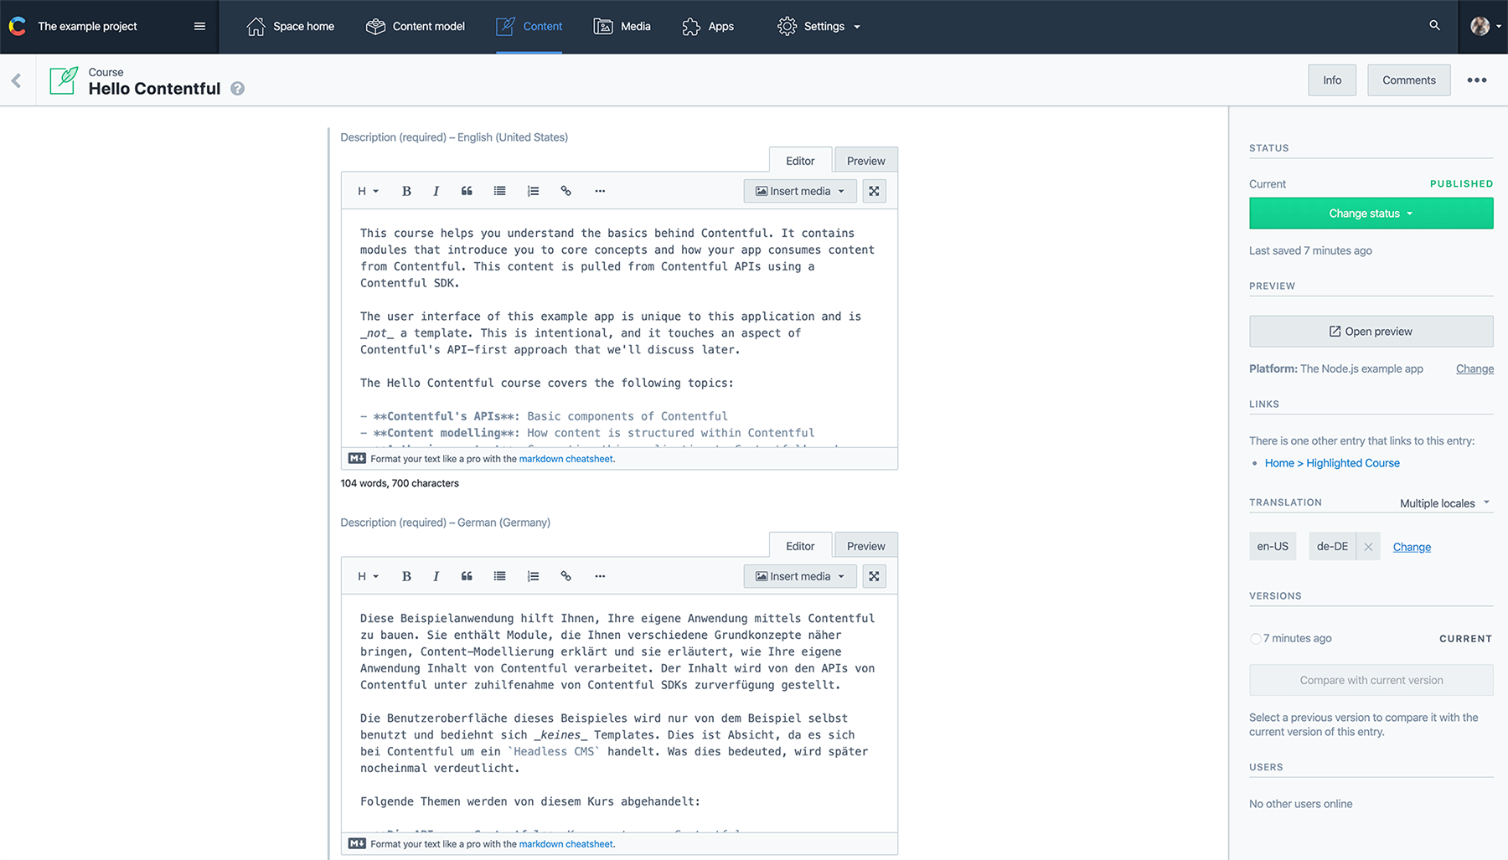Toggle bold formatting in the English description editor
This screenshot has height=860, width=1508.
coord(406,190)
